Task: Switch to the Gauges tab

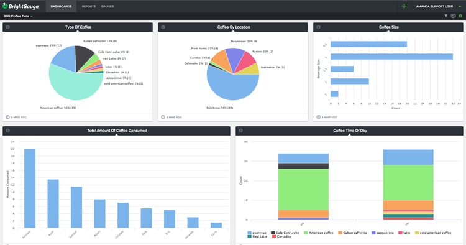Action: (107, 6)
